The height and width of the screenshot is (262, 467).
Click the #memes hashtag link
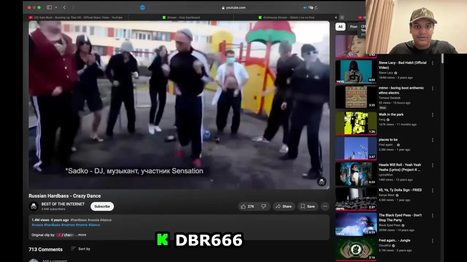tap(68, 225)
